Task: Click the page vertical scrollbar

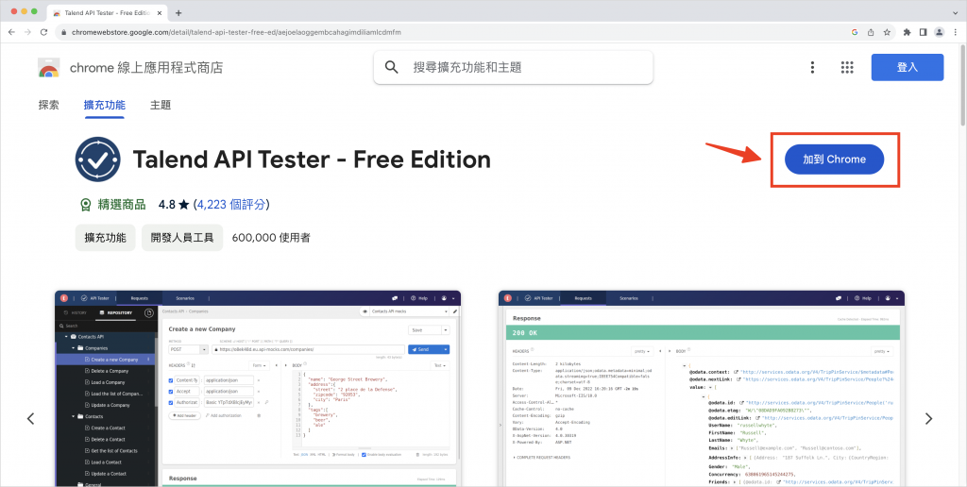Action: coord(963,86)
